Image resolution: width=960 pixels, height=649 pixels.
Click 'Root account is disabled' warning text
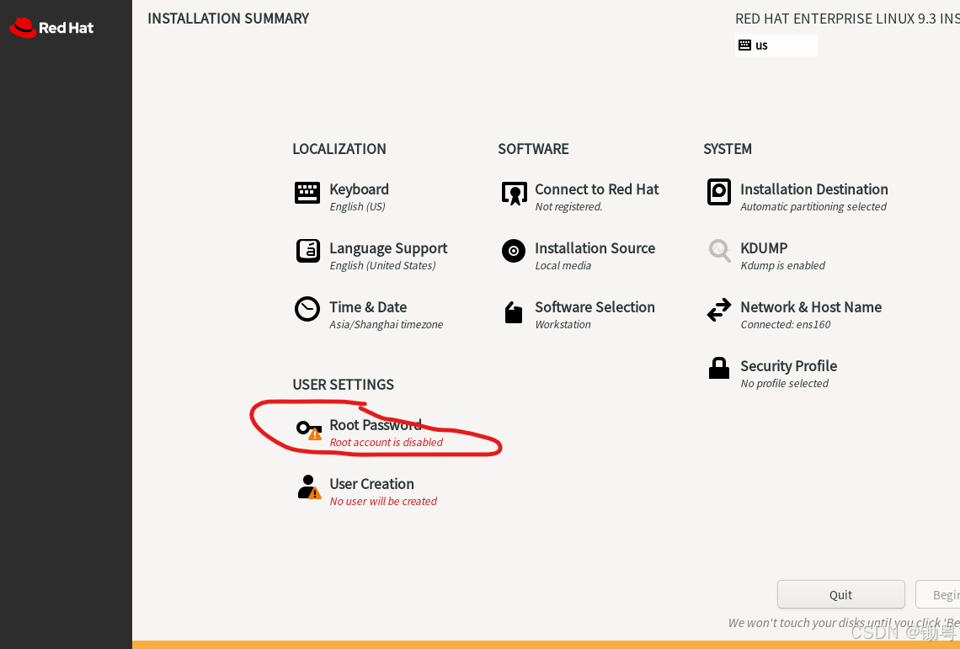(x=387, y=442)
